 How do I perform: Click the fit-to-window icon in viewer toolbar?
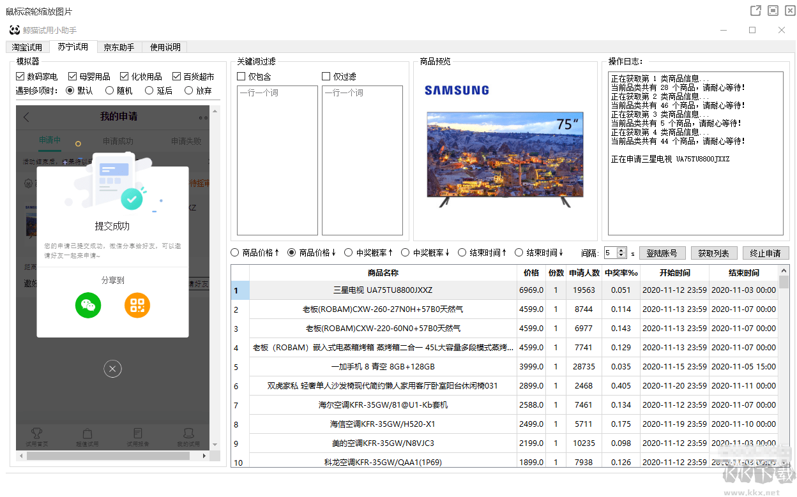773,11
